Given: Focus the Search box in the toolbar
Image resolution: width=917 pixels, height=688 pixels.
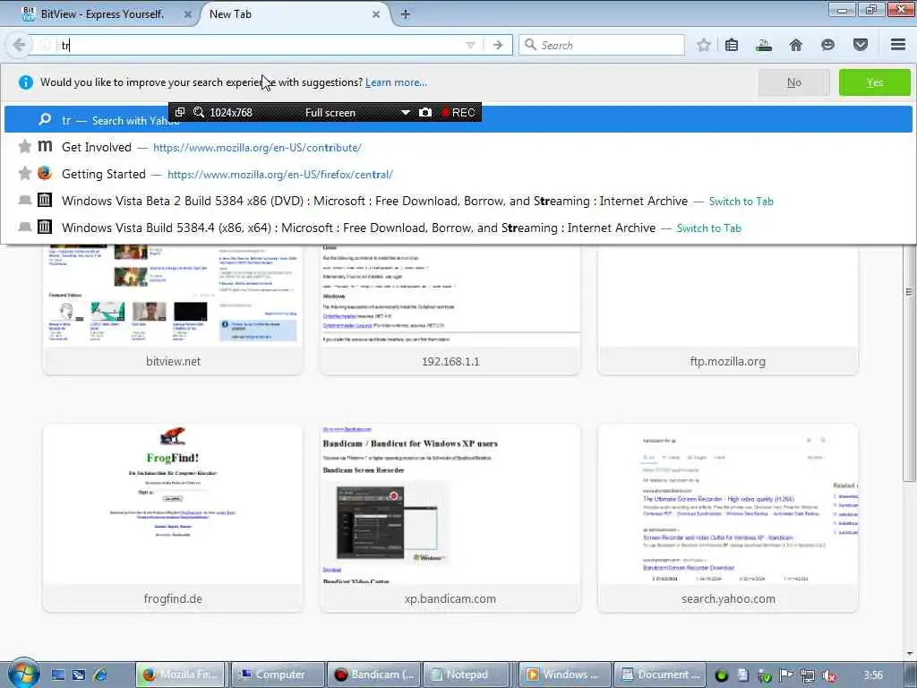Looking at the screenshot, I should pos(602,45).
